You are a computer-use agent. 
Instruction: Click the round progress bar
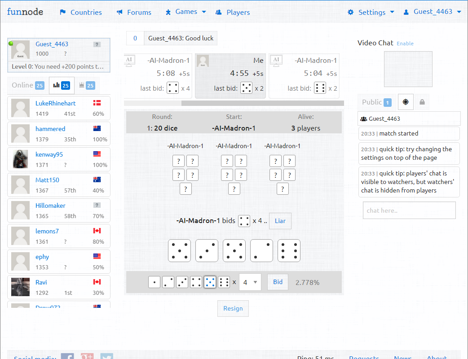pos(234,103)
